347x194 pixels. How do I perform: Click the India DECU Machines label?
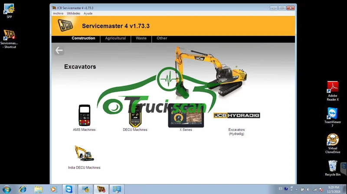[x=84, y=168]
